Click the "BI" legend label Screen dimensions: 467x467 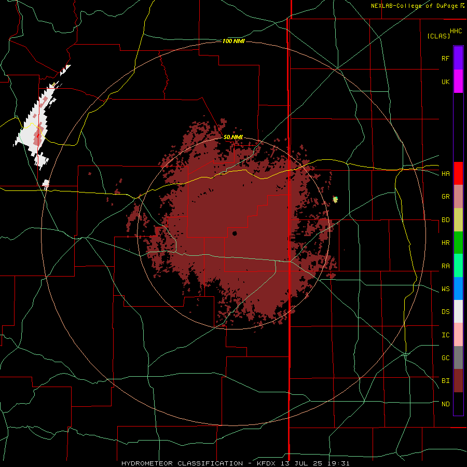coord(446,381)
